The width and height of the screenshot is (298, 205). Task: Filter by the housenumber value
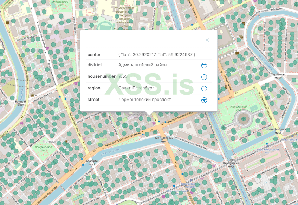204,77
